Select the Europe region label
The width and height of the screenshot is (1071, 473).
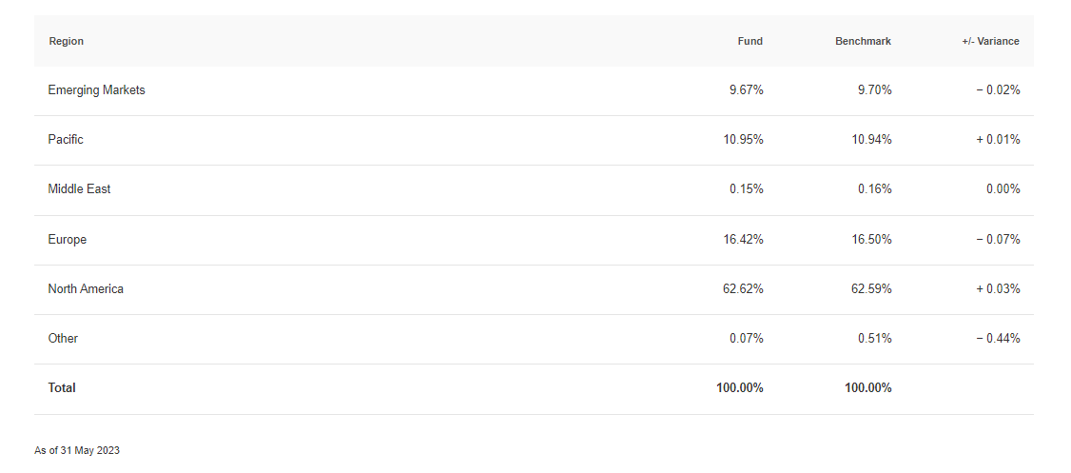(67, 239)
